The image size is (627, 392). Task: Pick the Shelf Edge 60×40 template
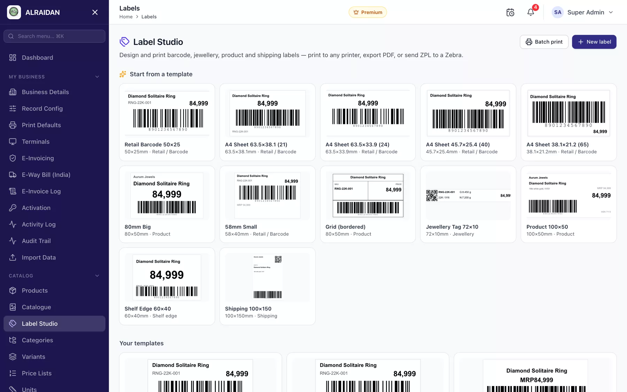[167, 286]
